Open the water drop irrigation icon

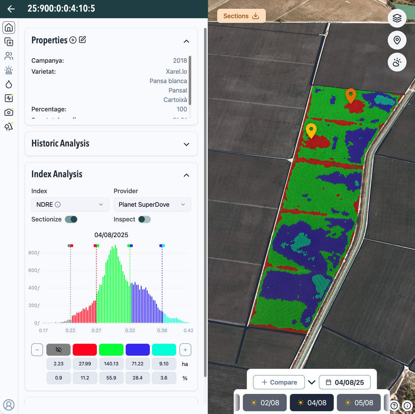click(9, 84)
